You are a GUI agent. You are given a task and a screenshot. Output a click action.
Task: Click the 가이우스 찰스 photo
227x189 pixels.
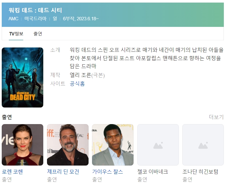(113, 145)
